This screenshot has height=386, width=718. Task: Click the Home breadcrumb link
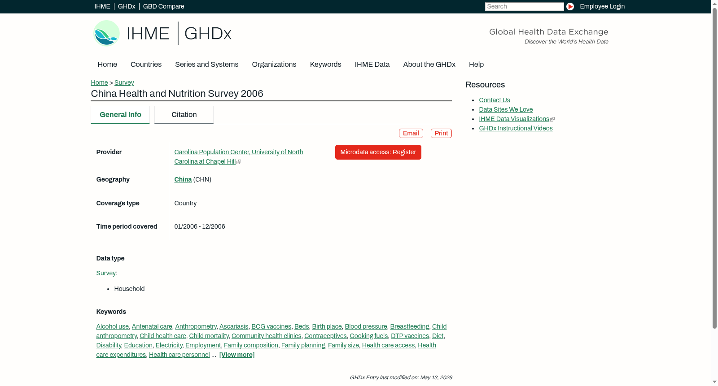point(99,82)
